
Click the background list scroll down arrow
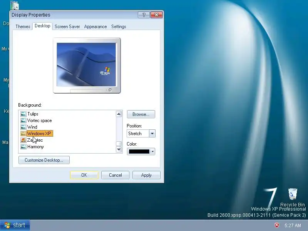119,149
